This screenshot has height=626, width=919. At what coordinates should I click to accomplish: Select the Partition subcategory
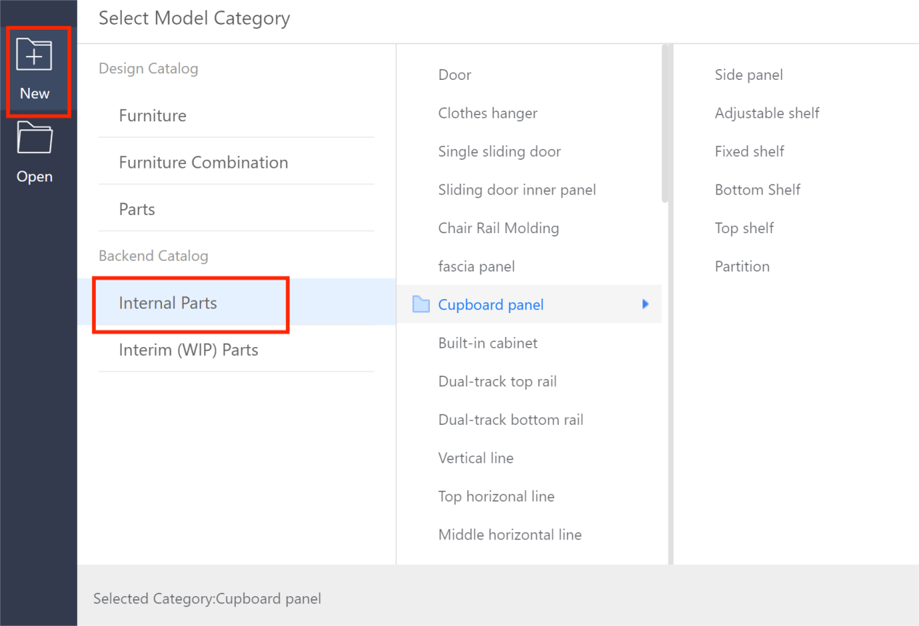742,267
